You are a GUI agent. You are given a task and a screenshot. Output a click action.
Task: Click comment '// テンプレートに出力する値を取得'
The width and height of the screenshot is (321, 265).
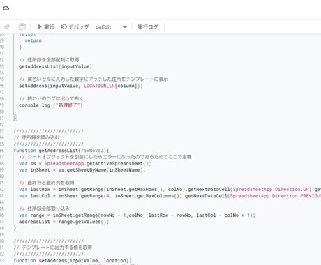[x=53, y=248]
